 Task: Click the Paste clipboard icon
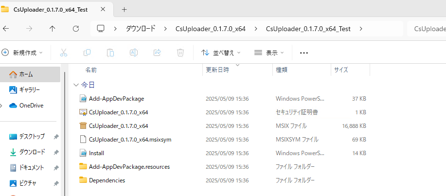click(110, 53)
